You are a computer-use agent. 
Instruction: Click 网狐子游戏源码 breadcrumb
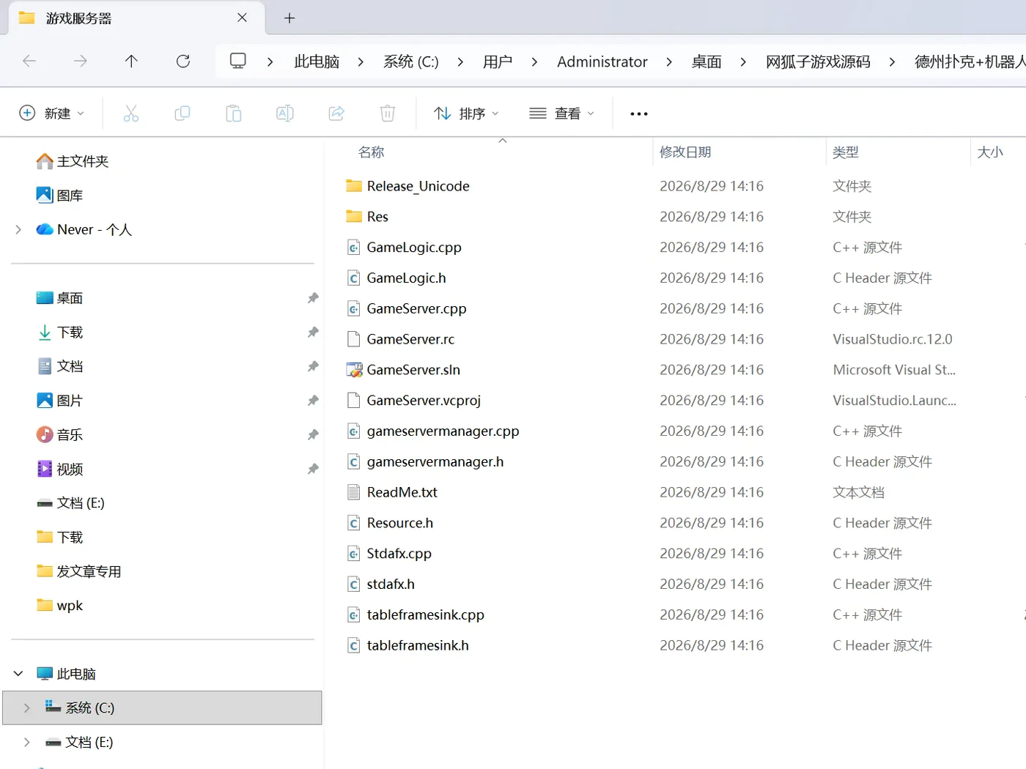pos(818,62)
